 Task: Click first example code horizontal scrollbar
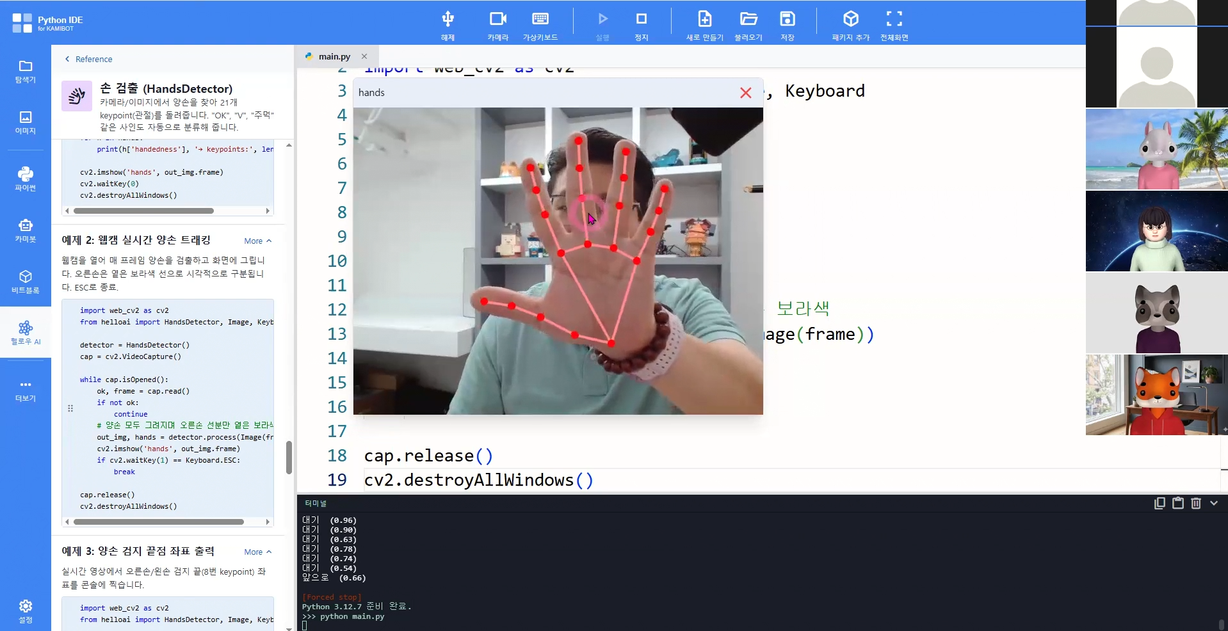[143, 211]
